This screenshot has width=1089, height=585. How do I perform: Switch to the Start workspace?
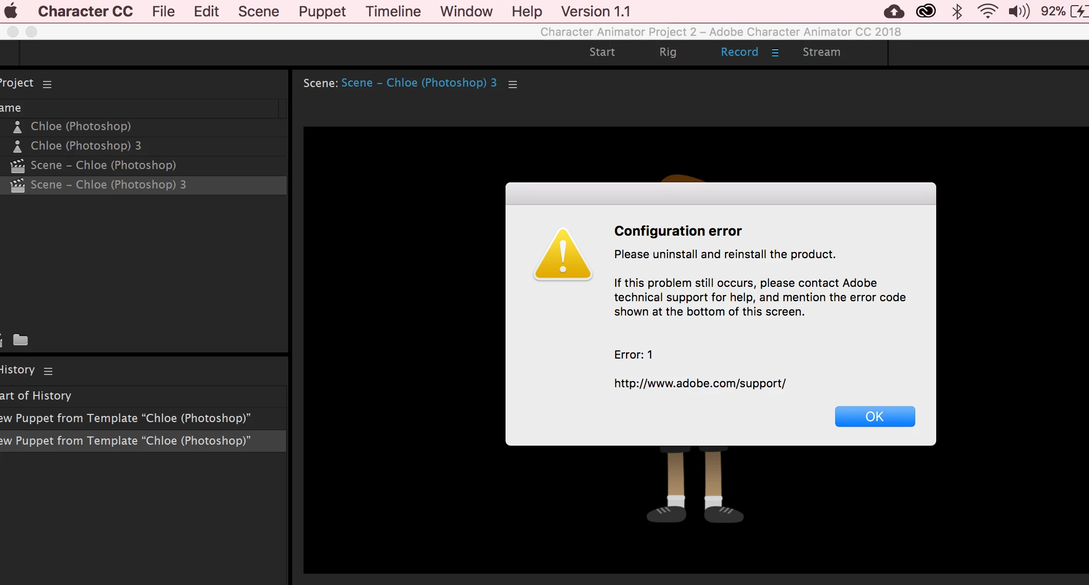point(602,52)
